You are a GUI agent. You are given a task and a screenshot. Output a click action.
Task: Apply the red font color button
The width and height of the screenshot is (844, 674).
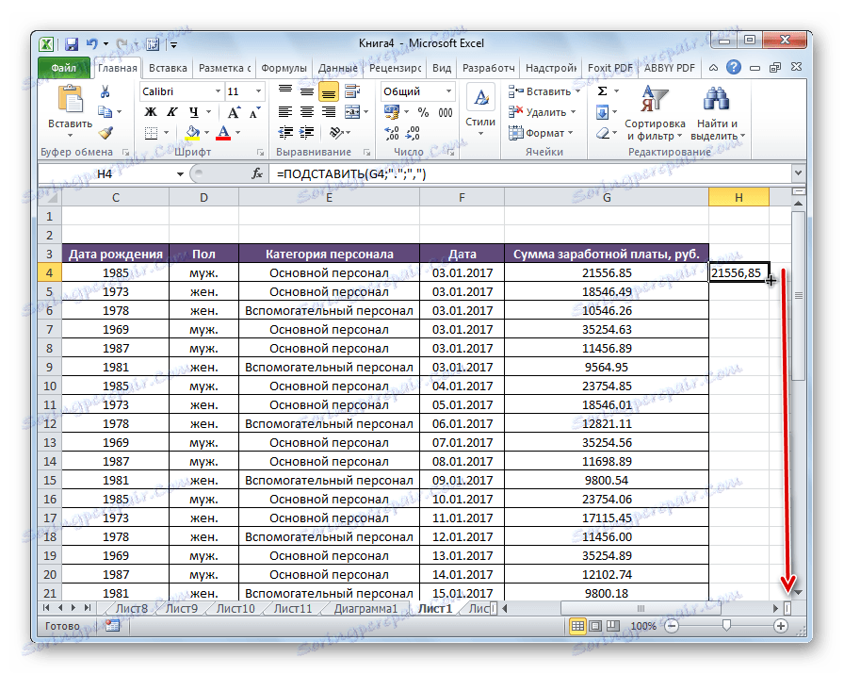tap(223, 133)
